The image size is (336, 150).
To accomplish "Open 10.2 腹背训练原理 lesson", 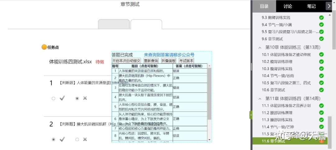I will (x=277, y=61).
